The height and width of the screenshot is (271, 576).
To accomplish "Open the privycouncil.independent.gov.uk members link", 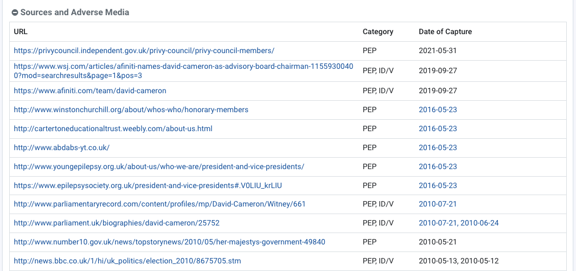I will coord(144,50).
